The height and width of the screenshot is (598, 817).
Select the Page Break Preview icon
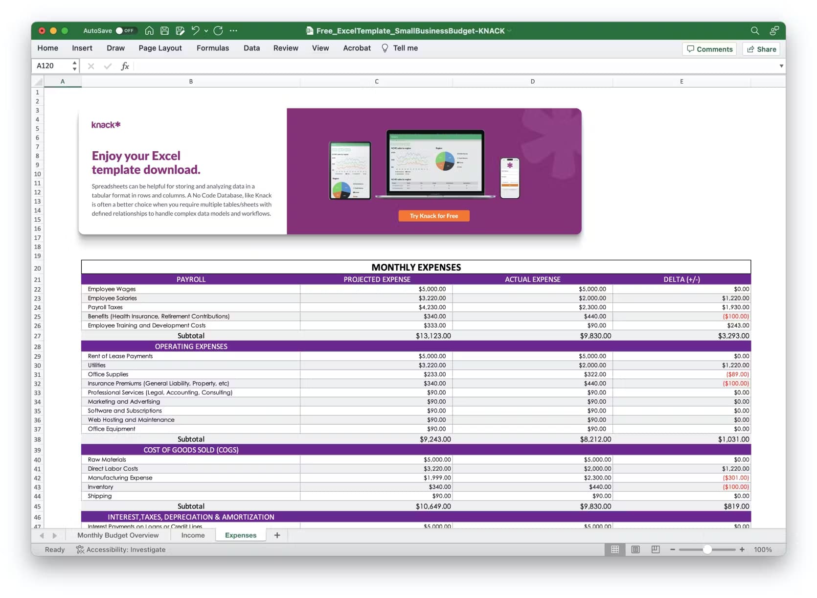[656, 550]
